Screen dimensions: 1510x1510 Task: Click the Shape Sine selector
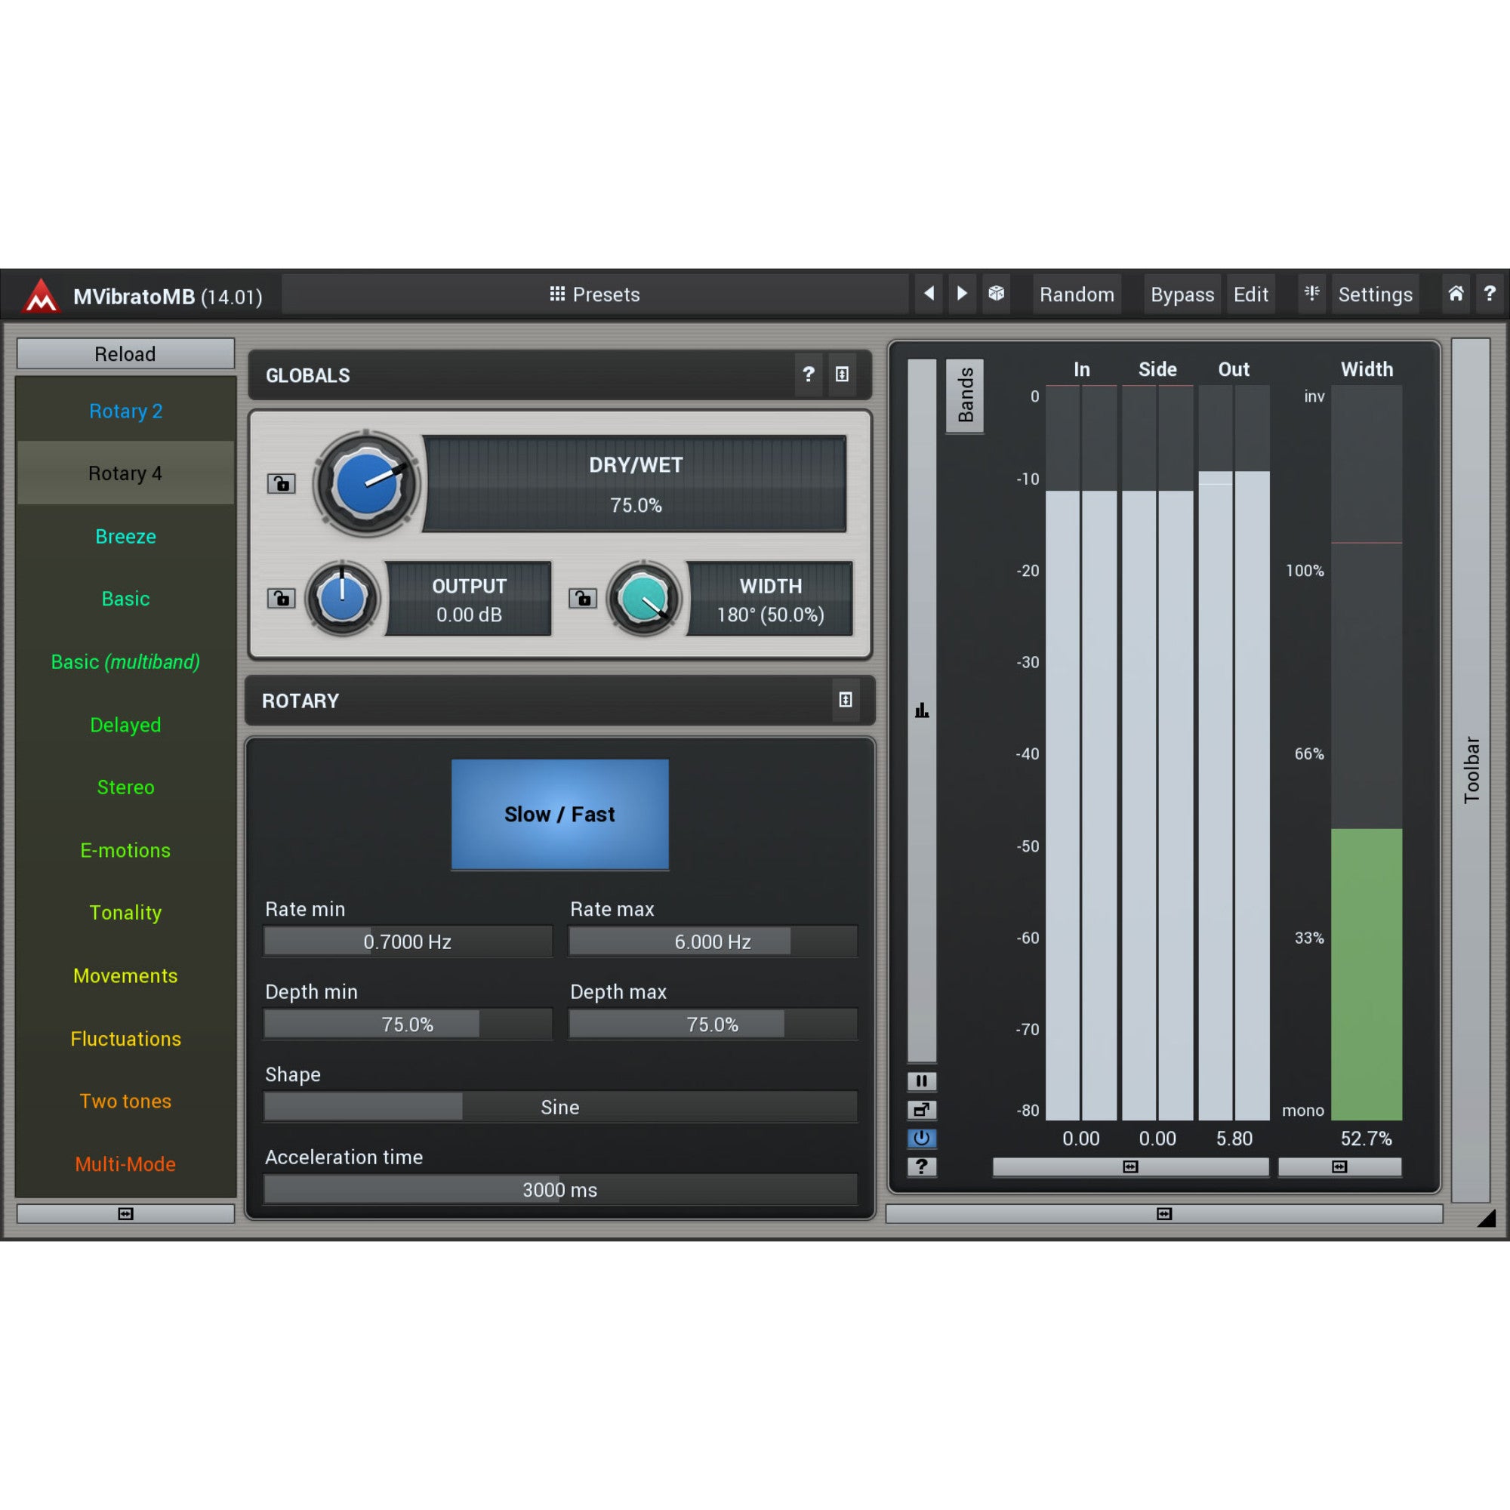[560, 1107]
